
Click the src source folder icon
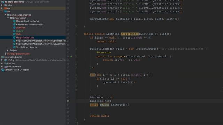6,11
